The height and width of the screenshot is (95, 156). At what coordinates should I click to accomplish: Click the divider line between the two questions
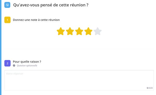pos(79,49)
